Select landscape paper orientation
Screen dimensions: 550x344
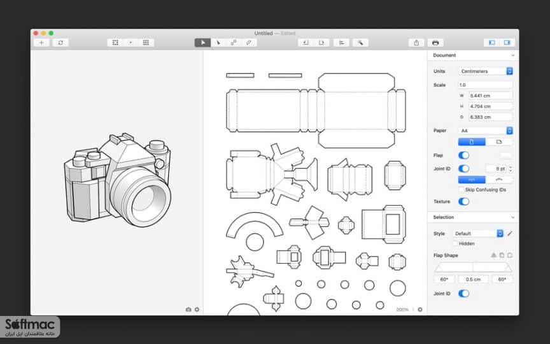(499, 142)
